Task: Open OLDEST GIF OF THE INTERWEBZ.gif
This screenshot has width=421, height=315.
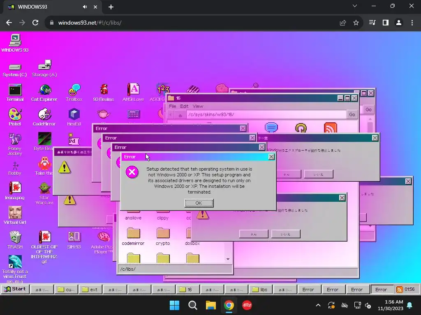Action: tap(44, 247)
